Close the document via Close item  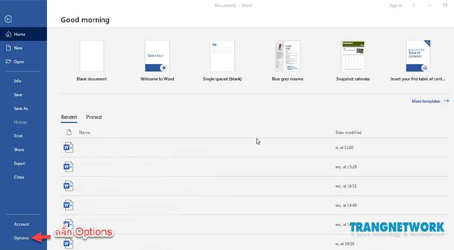19,177
